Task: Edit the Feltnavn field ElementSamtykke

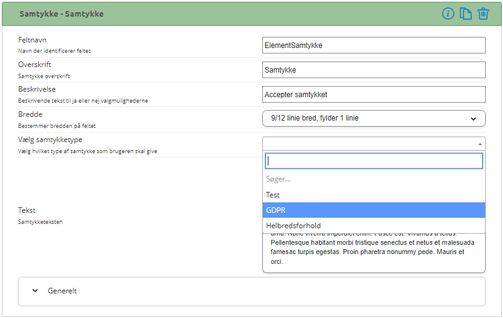Action: (374, 45)
